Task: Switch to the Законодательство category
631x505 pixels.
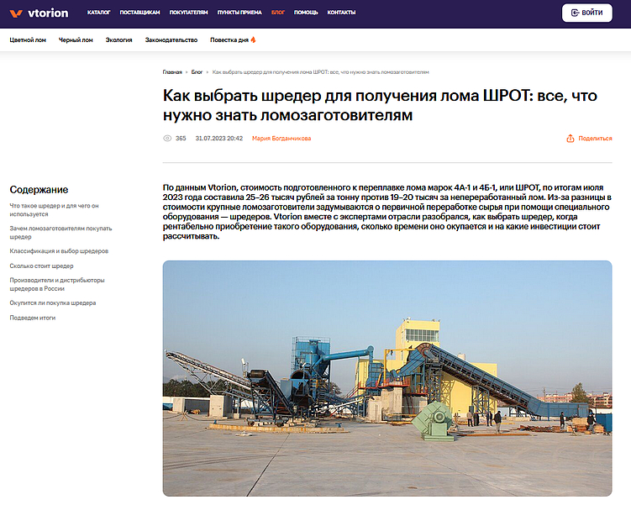Action: click(171, 39)
